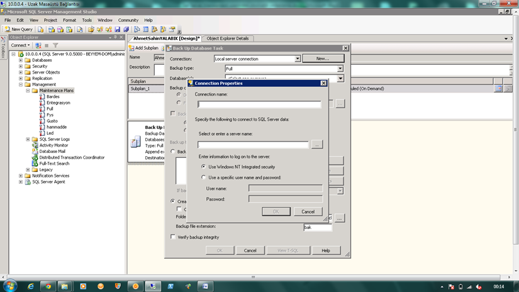The height and width of the screenshot is (292, 519).
Task: Open the Project menu
Action: pos(50,20)
